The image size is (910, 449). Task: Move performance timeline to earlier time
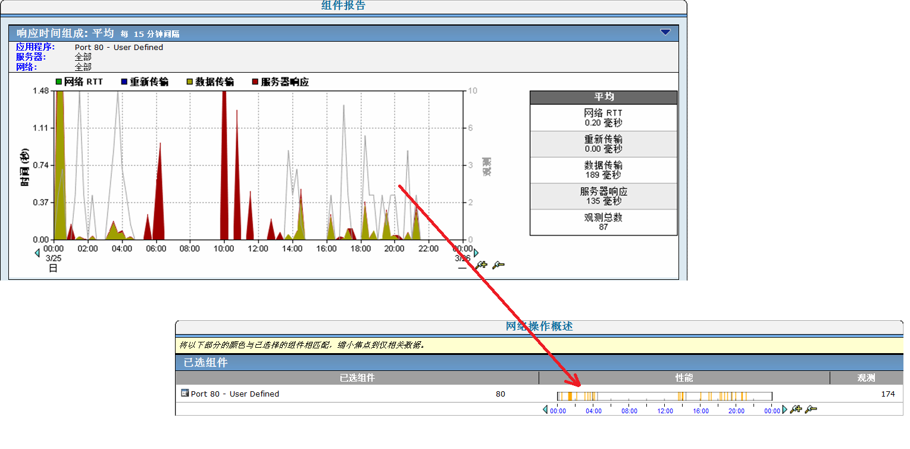coord(545,410)
